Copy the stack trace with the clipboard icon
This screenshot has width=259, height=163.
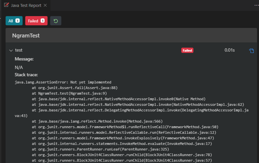point(251,51)
